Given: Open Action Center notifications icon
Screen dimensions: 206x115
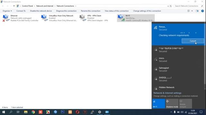Looking at the screenshot, I should coord(201,112).
